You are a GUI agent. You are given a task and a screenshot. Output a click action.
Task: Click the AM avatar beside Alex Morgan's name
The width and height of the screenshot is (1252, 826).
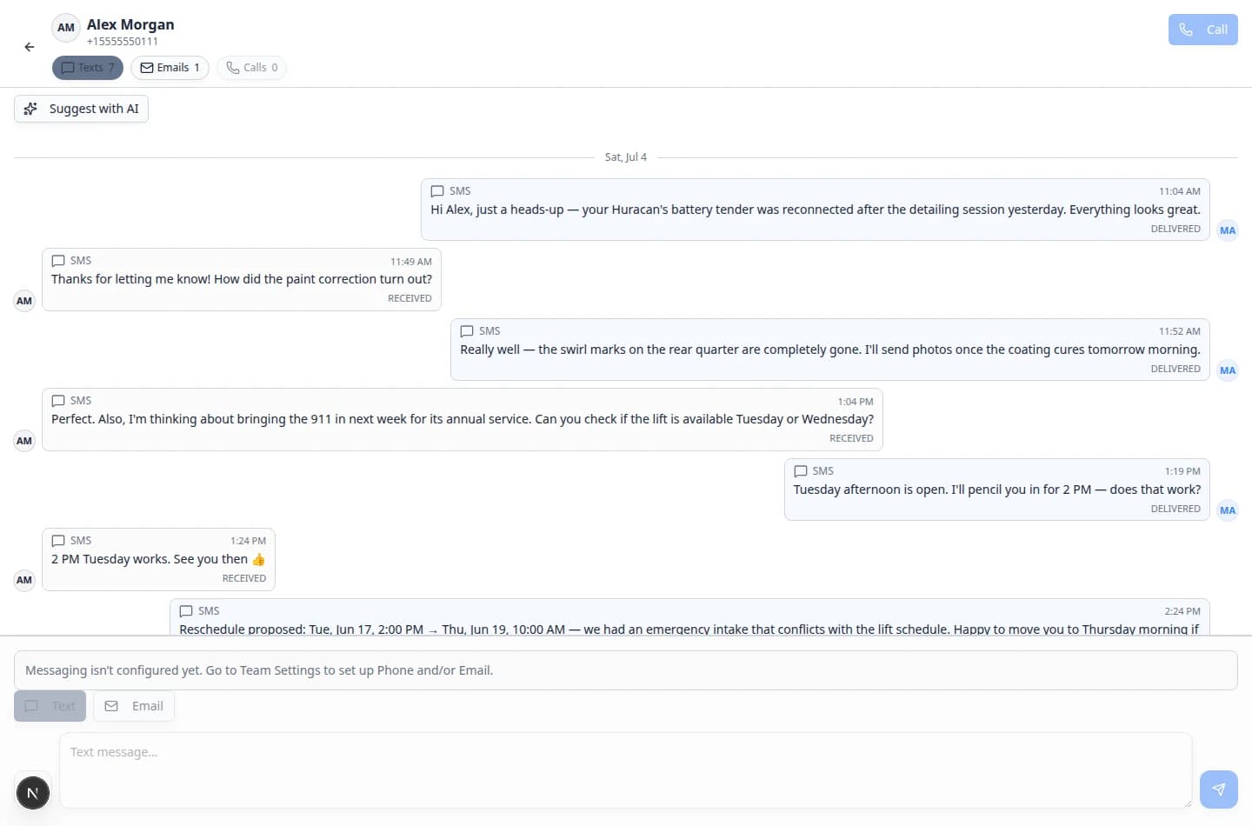pos(66,27)
